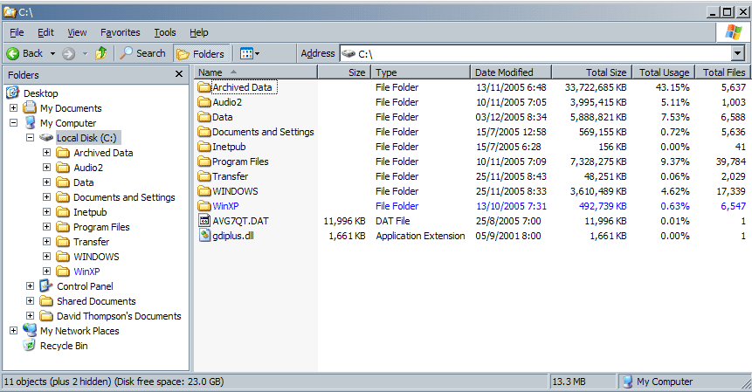Sort by Type column header
Viewport: 752px width, 392px height.
pos(421,72)
